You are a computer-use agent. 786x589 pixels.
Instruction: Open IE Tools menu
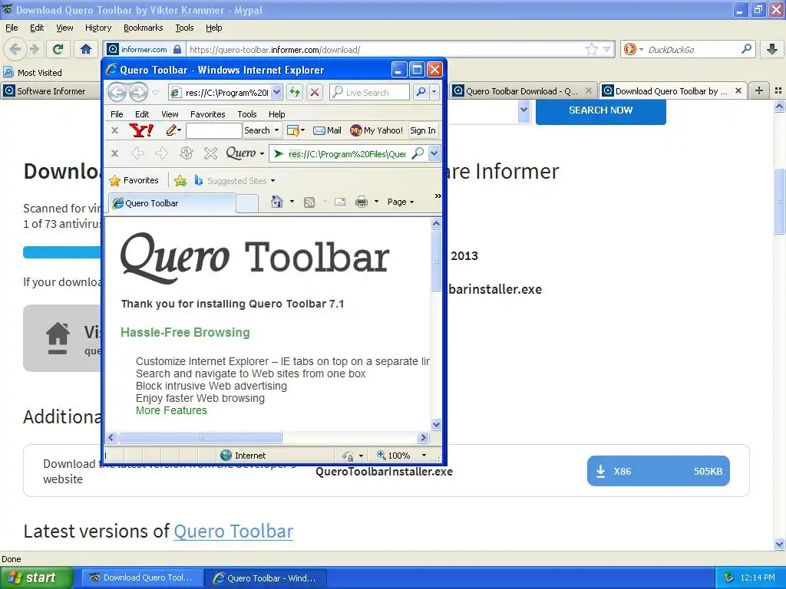tap(246, 114)
